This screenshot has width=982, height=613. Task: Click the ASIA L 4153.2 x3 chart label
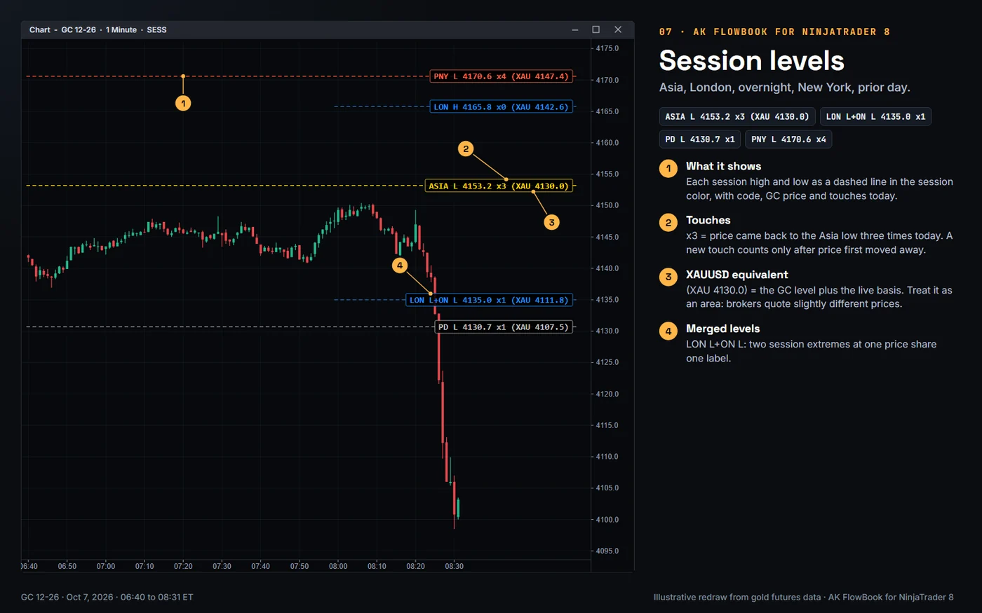tap(499, 186)
